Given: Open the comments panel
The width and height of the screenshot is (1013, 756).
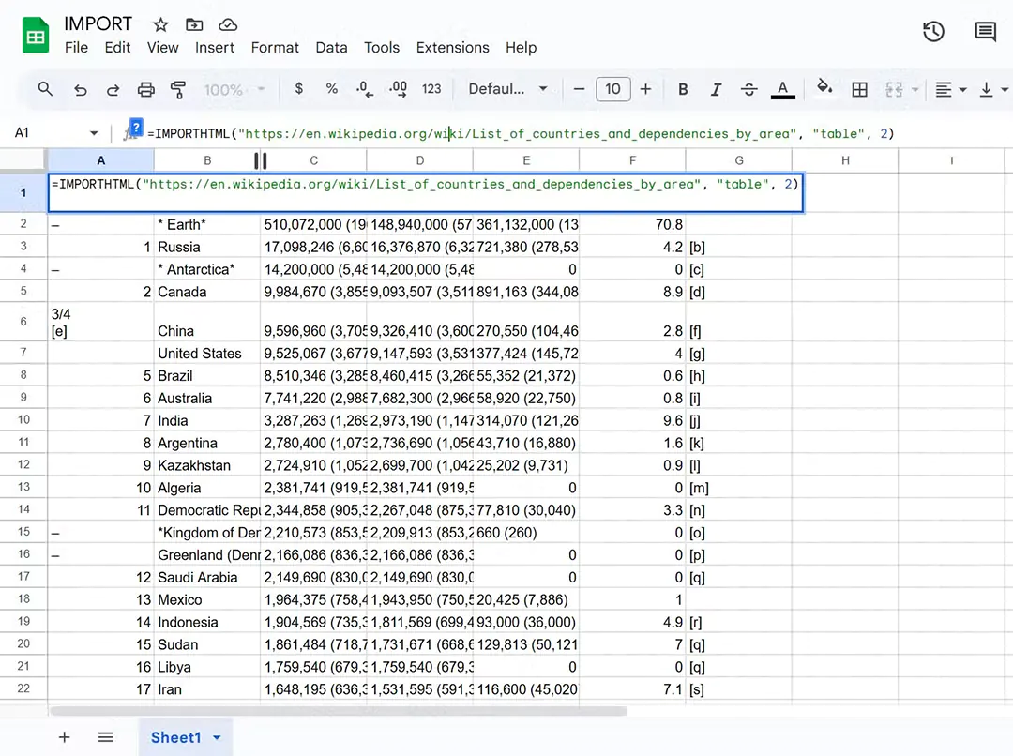Looking at the screenshot, I should [x=985, y=31].
